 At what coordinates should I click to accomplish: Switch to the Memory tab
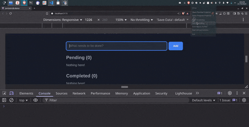click(x=122, y=94)
